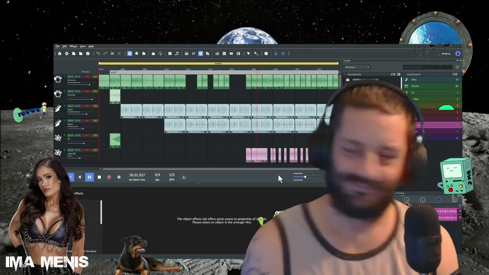Delete the selection with the X icon
Image resolution: width=489 pixels, height=275 pixels.
(x=119, y=53)
